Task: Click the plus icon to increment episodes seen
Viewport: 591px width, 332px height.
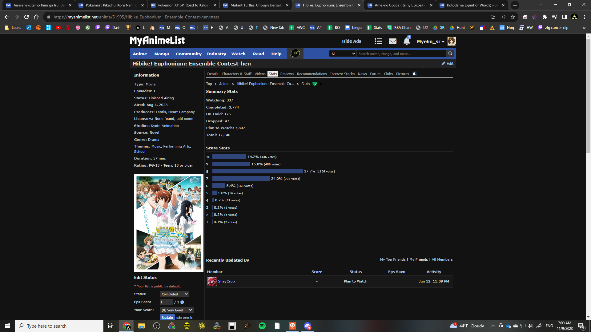Action: 182,302
